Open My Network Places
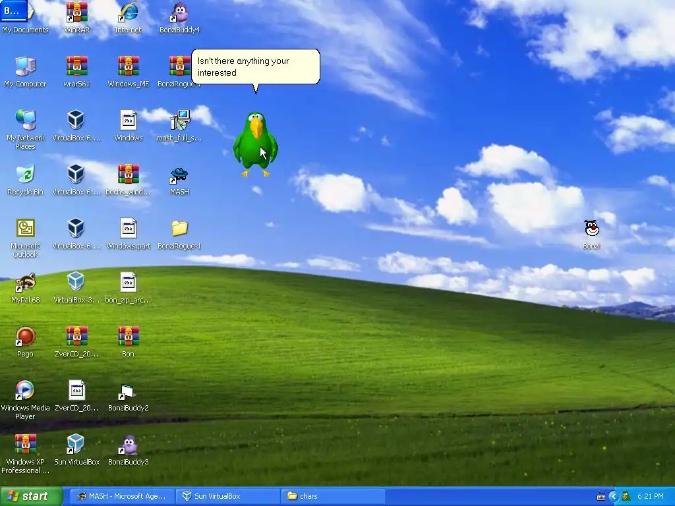675x506 pixels. pyautogui.click(x=26, y=120)
